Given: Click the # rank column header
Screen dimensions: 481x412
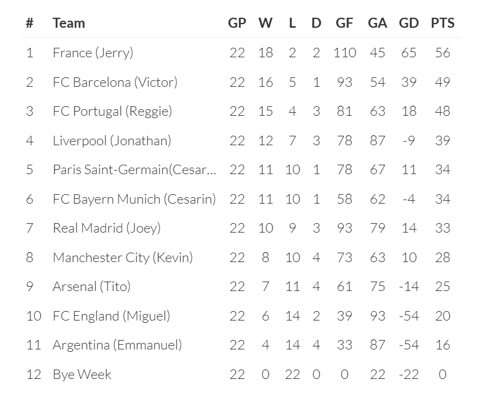Looking at the screenshot, I should coord(30,23).
